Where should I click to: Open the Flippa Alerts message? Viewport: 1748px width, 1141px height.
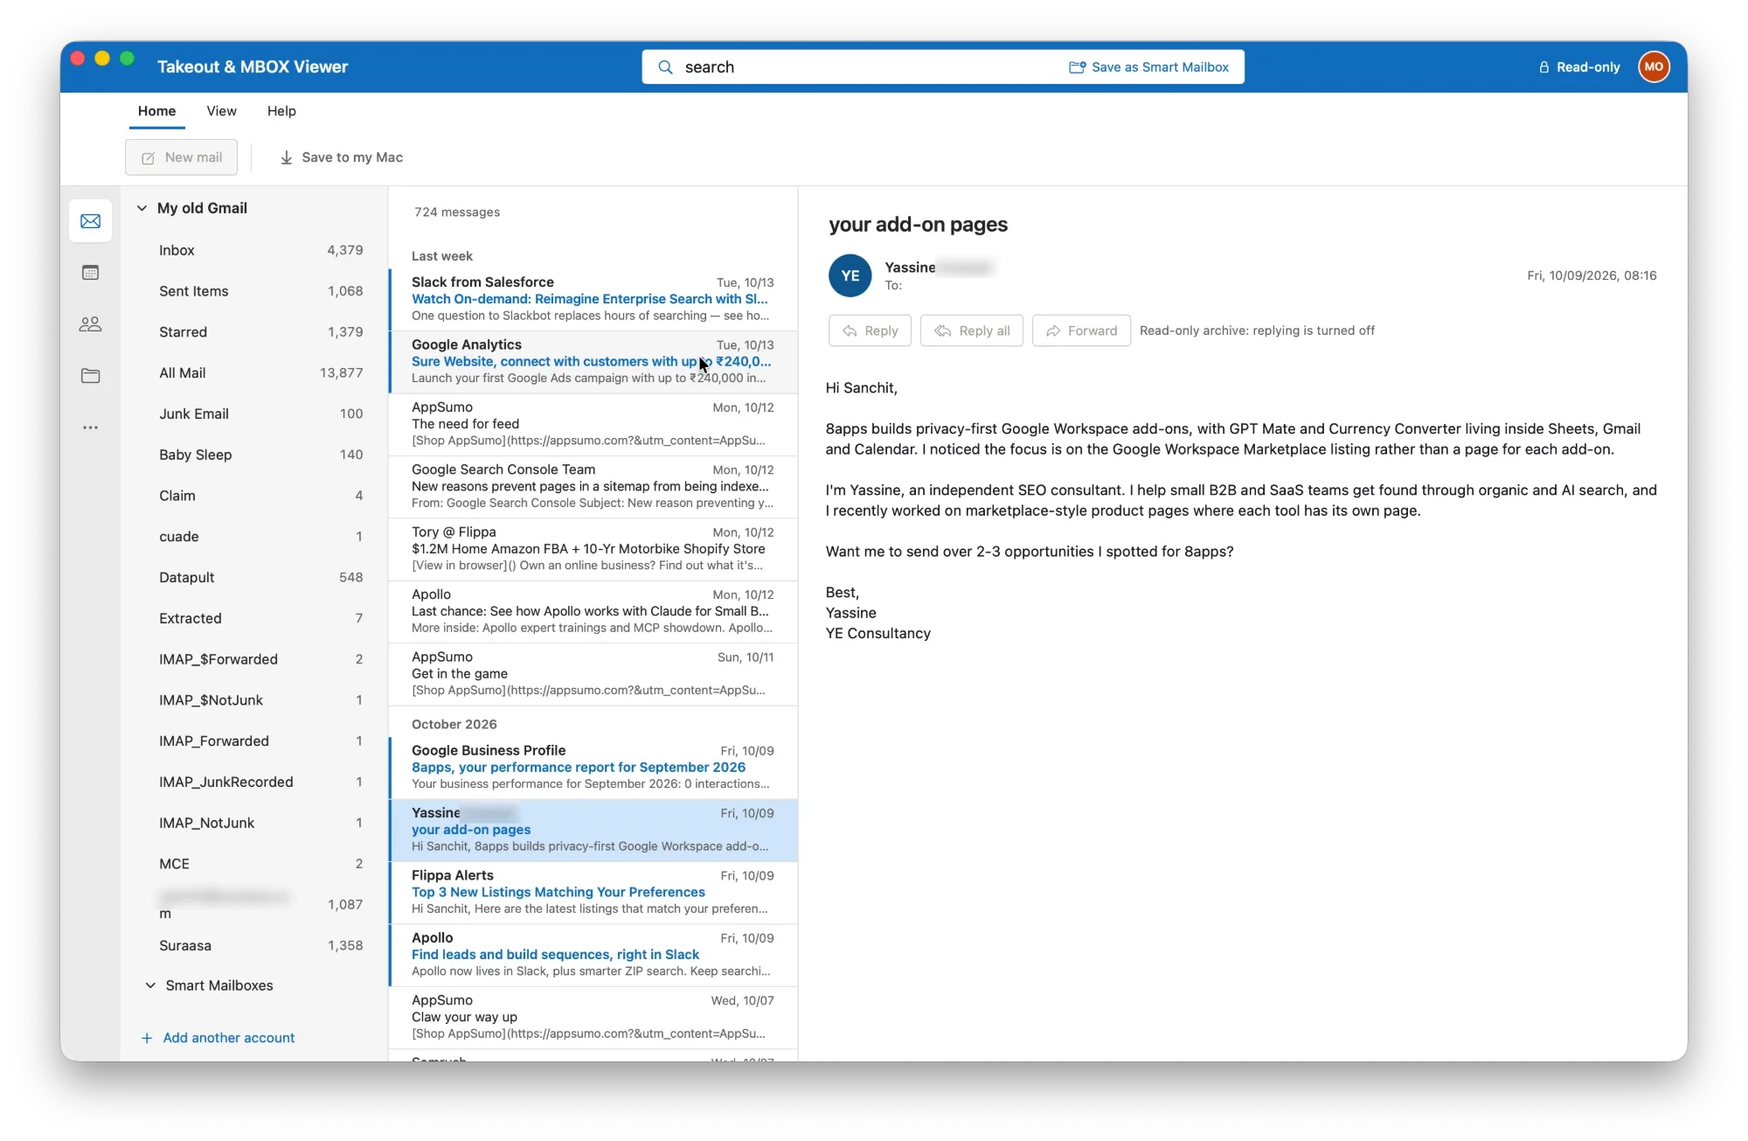(x=593, y=892)
